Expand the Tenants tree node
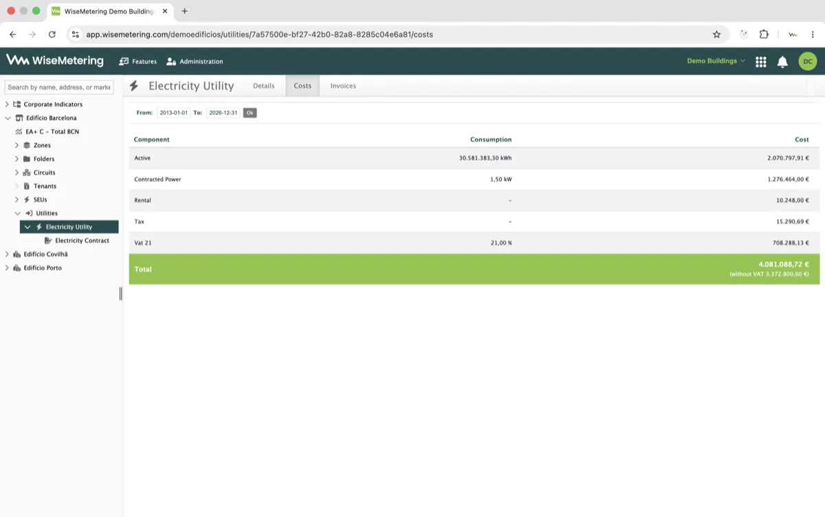825x517 pixels. point(16,186)
